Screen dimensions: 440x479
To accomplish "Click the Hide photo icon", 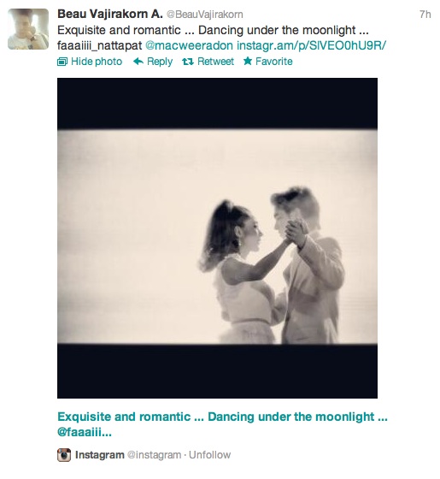I will pos(62,62).
